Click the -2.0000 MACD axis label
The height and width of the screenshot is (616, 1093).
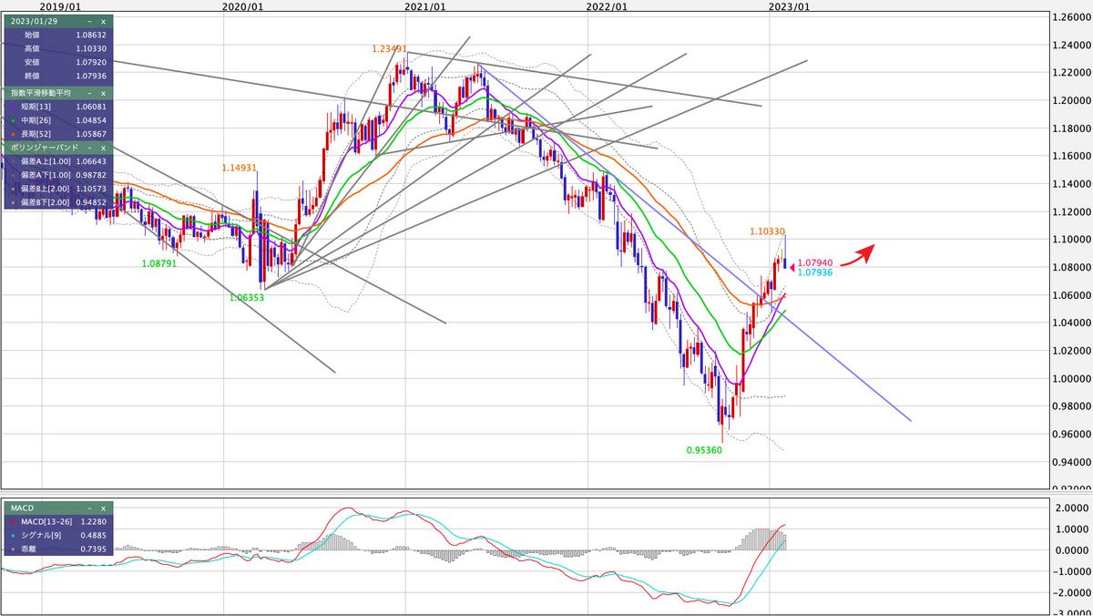click(1071, 592)
